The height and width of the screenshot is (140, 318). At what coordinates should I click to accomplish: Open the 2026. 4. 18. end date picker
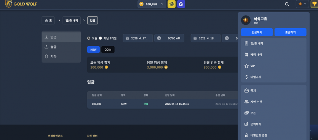click(x=206, y=38)
